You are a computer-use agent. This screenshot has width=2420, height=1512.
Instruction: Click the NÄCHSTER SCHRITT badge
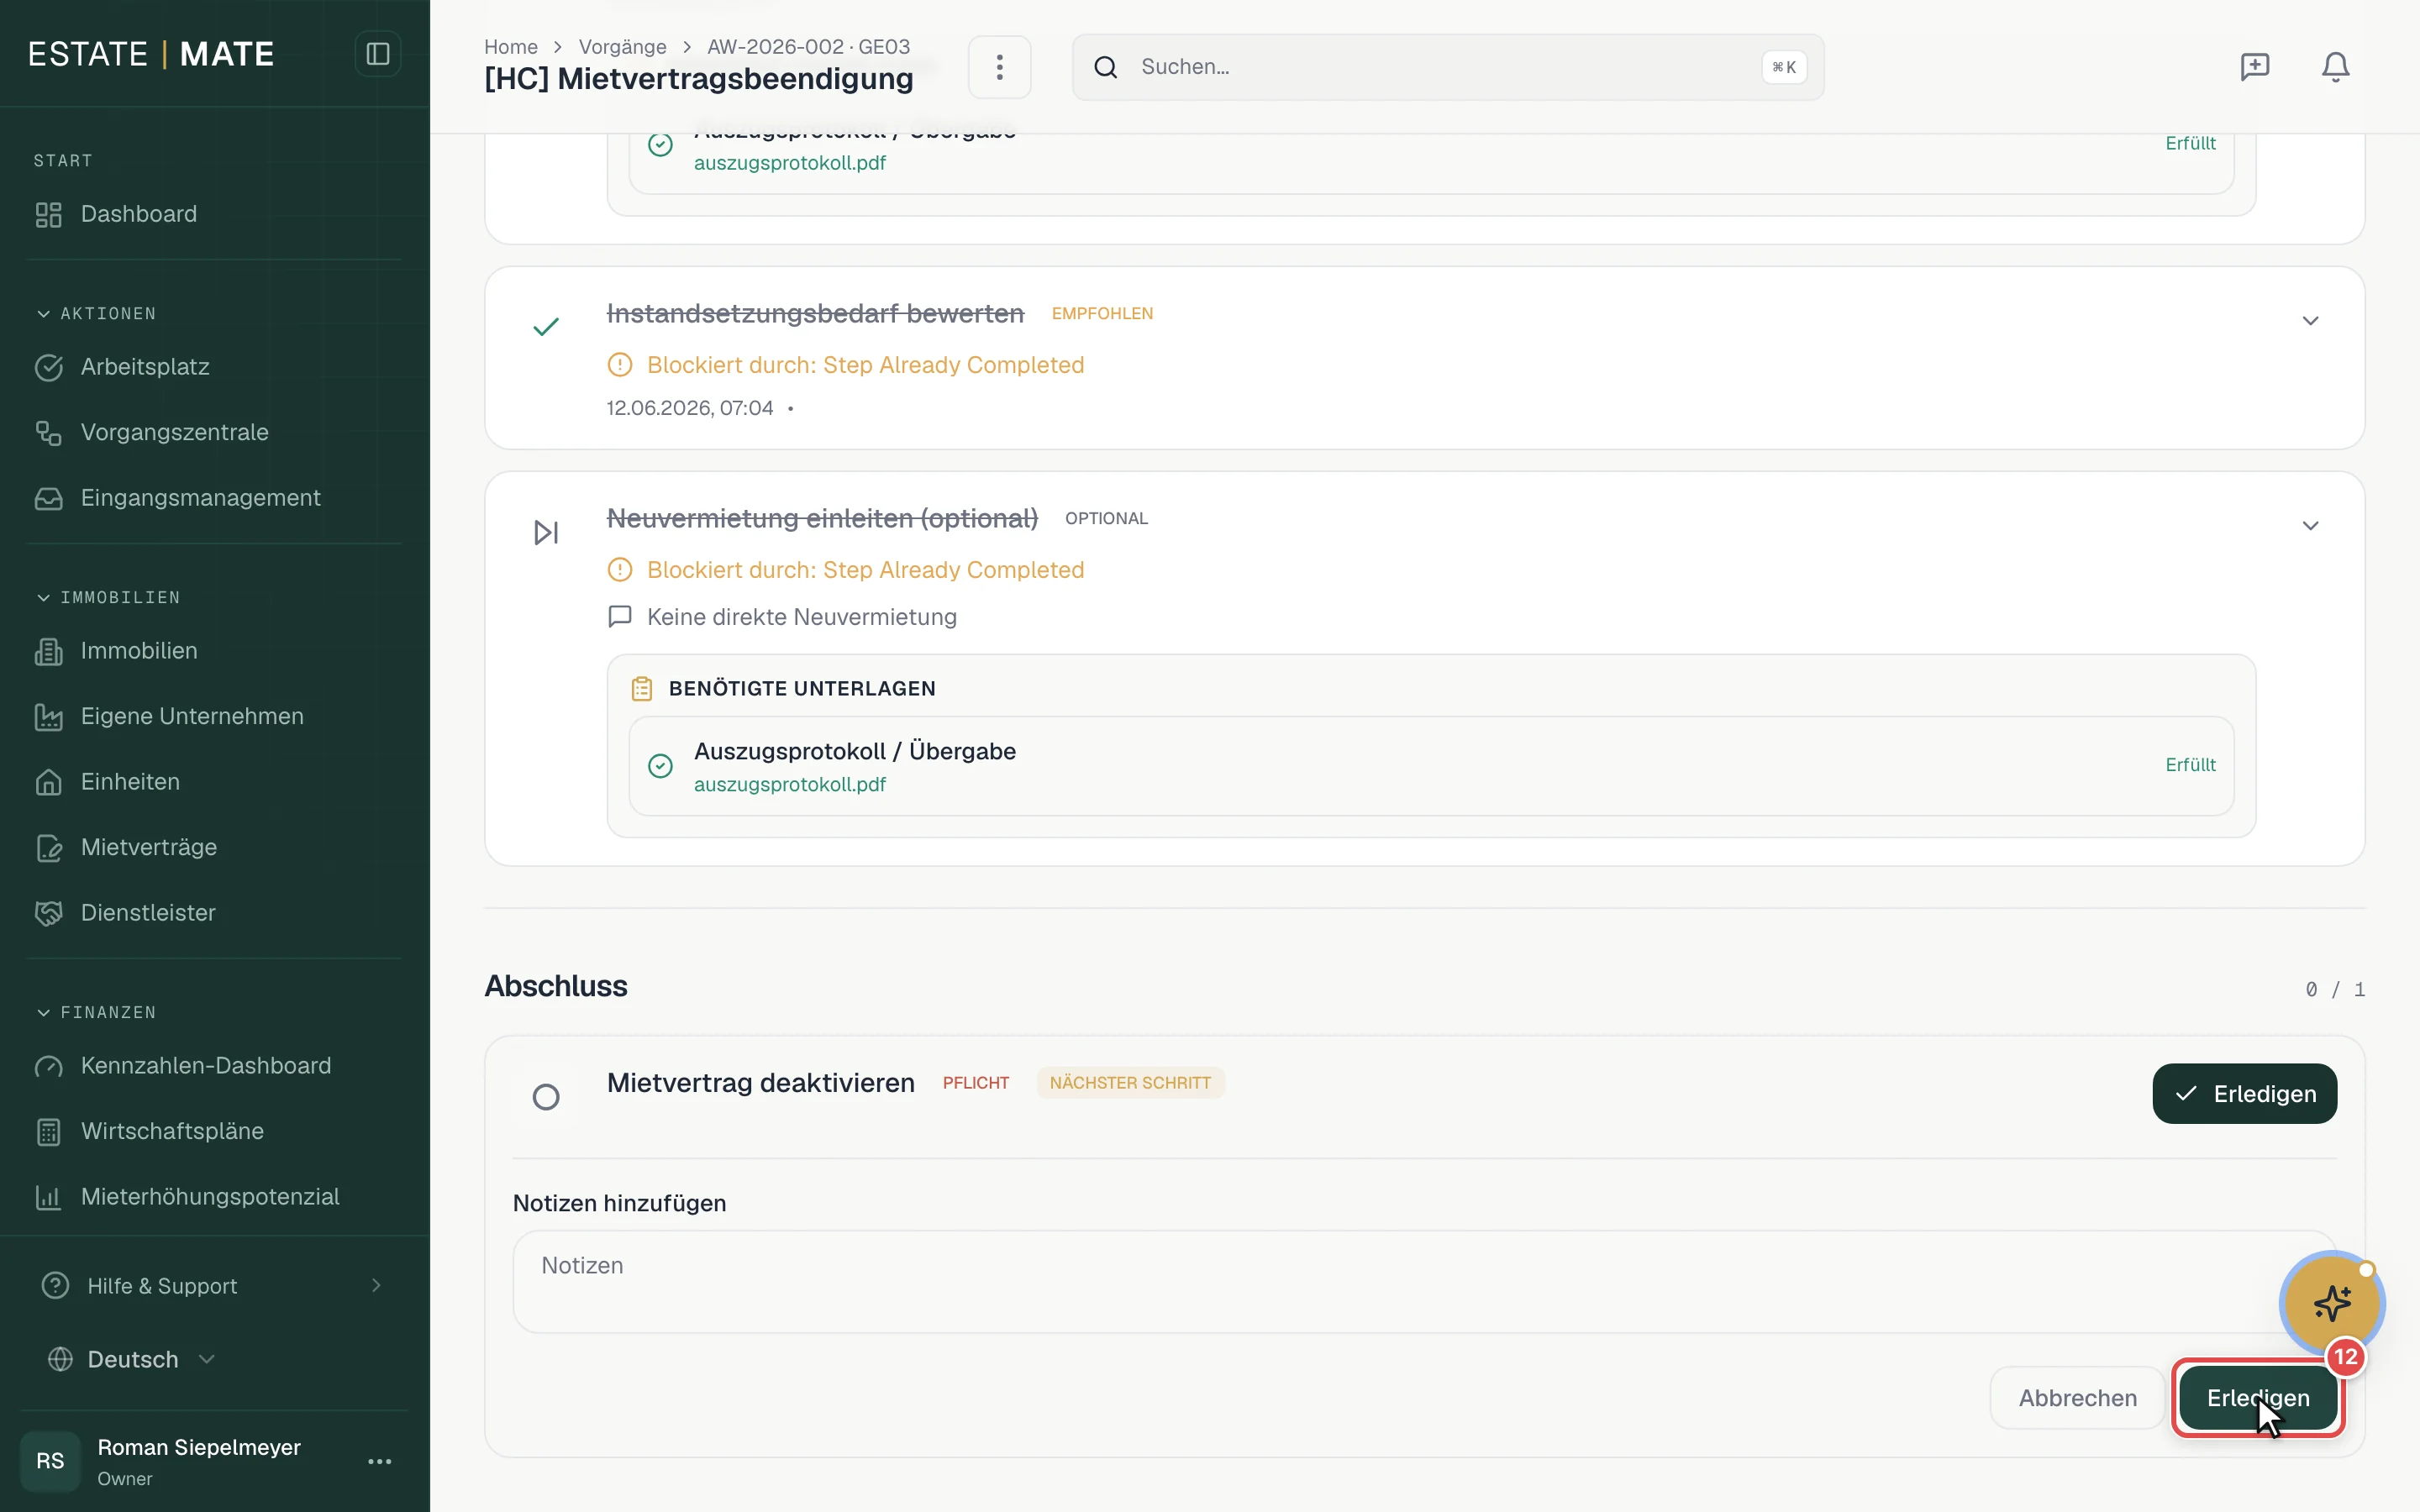coord(1130,1083)
